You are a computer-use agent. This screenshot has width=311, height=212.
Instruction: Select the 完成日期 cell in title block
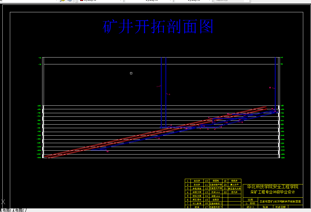pos(280,207)
